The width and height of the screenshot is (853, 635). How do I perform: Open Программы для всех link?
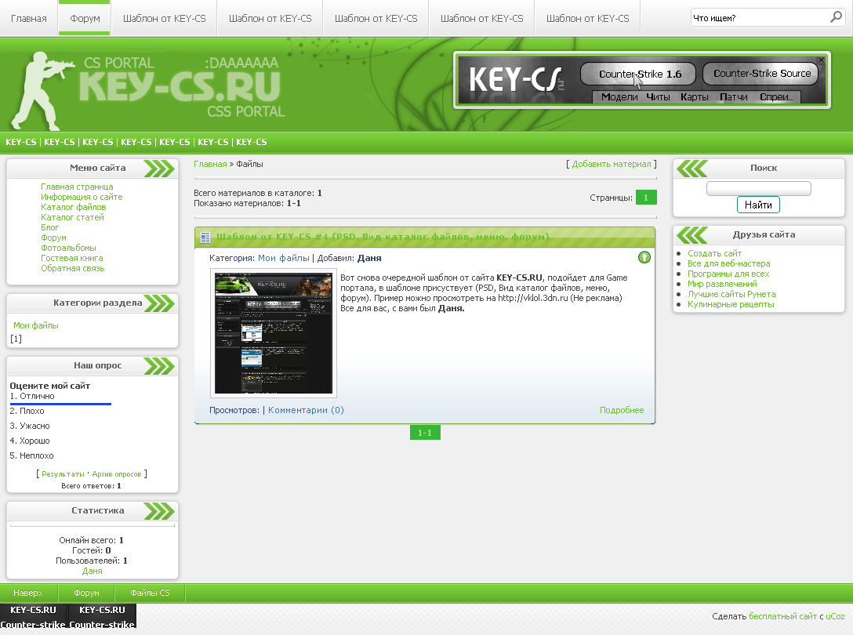click(x=728, y=274)
